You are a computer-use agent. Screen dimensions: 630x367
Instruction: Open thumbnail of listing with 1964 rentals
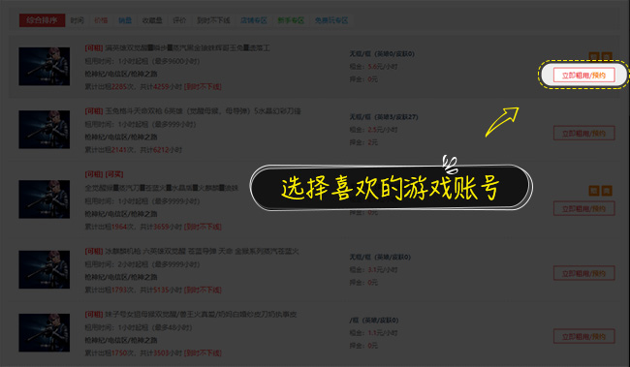pos(45,199)
